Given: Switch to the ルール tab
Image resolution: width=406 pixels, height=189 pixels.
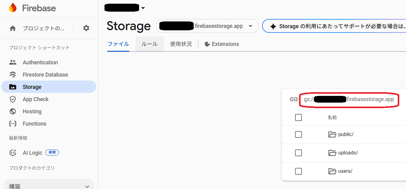Looking at the screenshot, I should tap(150, 44).
